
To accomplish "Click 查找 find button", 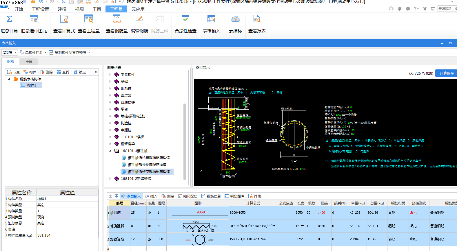I will (x=63, y=72).
